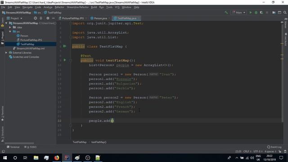Change line separator via the CRLF selector

pos(247,152)
